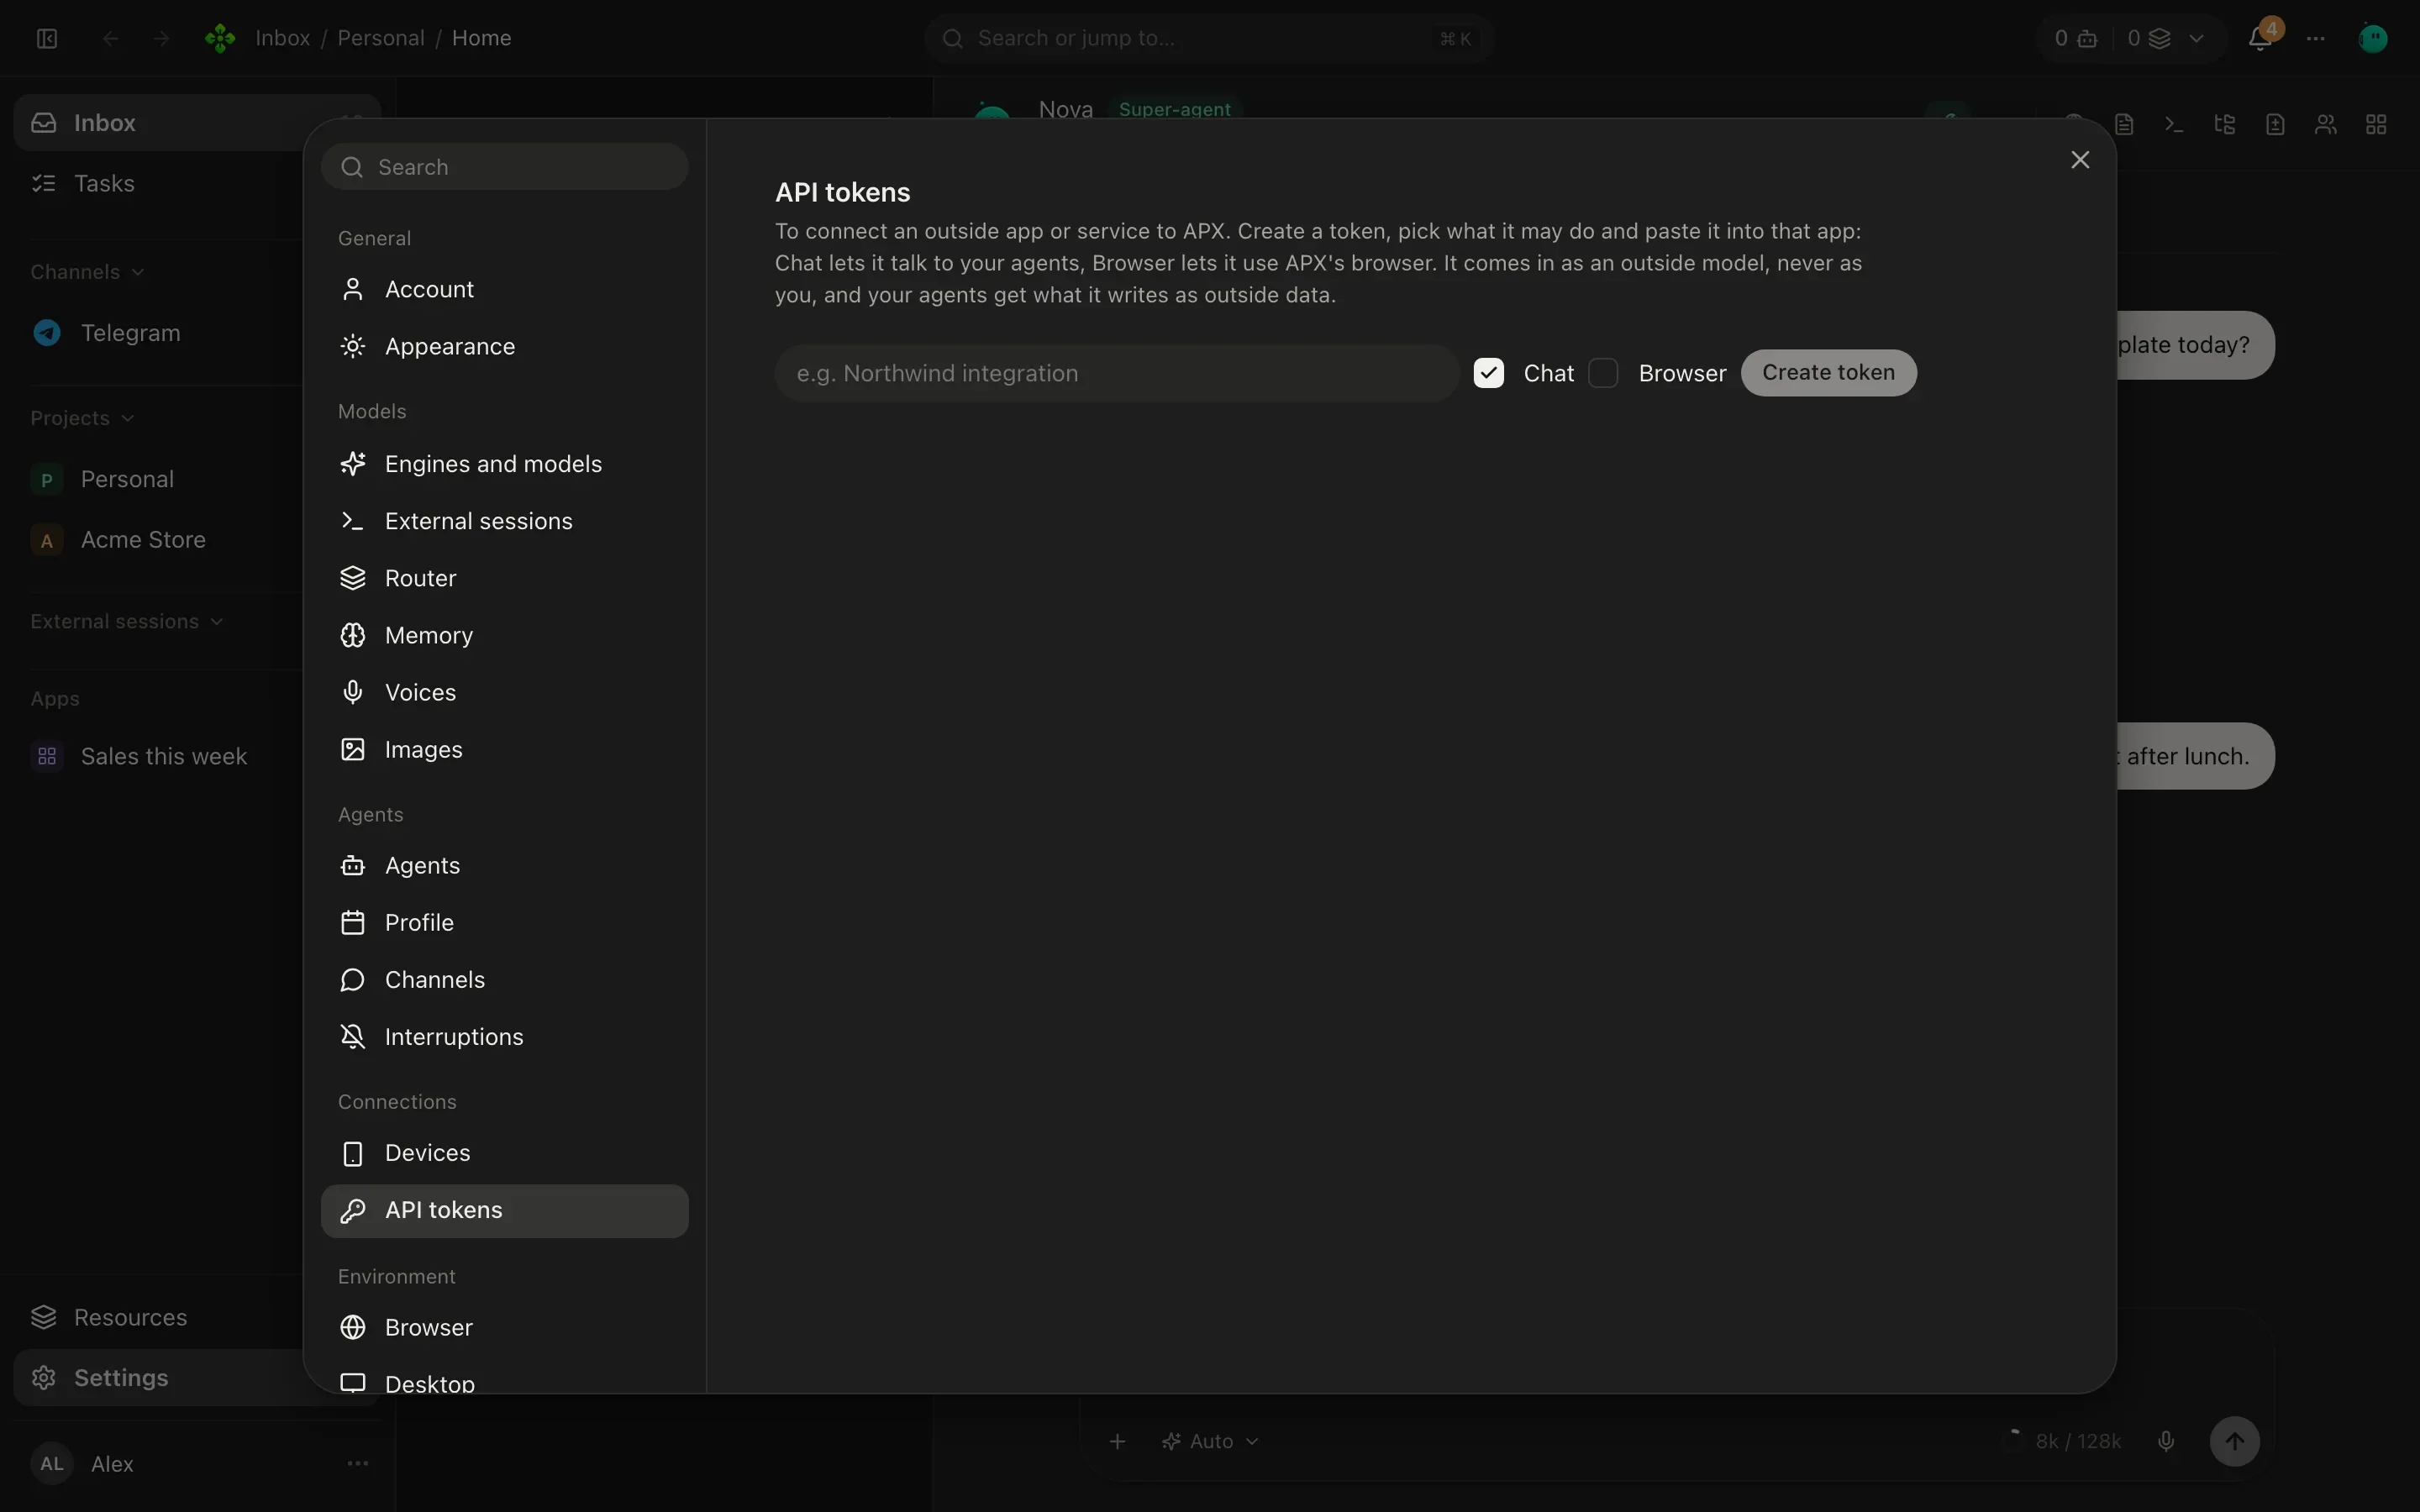Image resolution: width=2420 pixels, height=1512 pixels.
Task: Focus the token name input field
Action: click(1116, 373)
